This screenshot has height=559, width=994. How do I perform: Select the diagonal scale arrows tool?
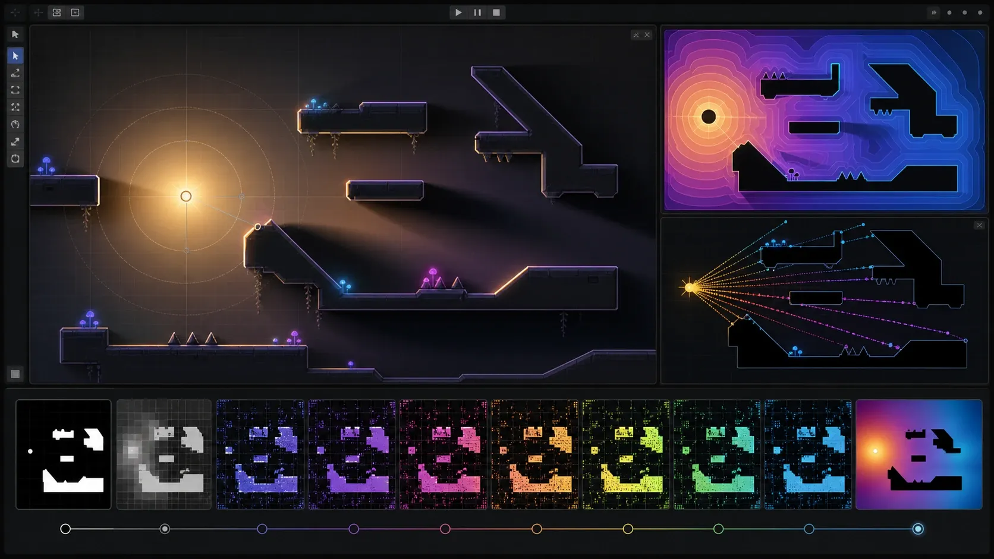coord(15,141)
